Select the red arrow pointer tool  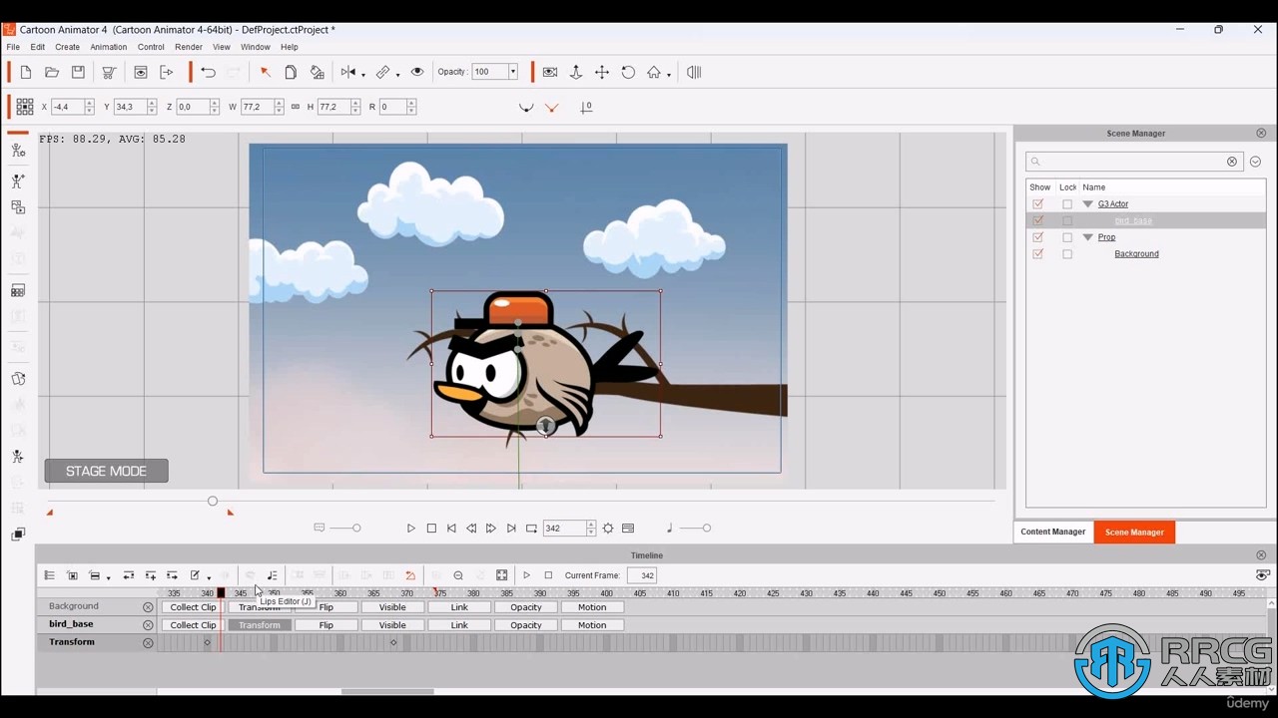265,72
